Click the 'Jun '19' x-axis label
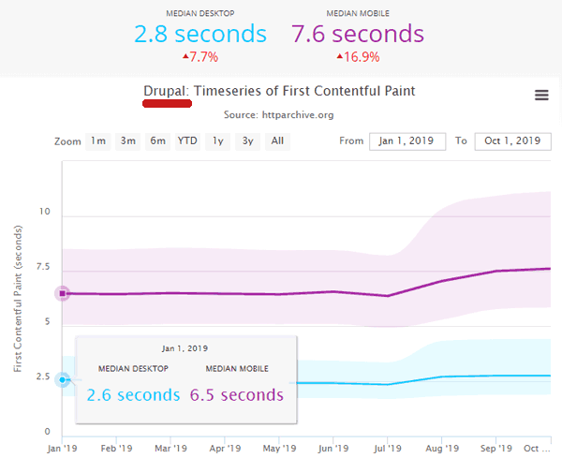The image size is (562, 458). click(x=333, y=449)
